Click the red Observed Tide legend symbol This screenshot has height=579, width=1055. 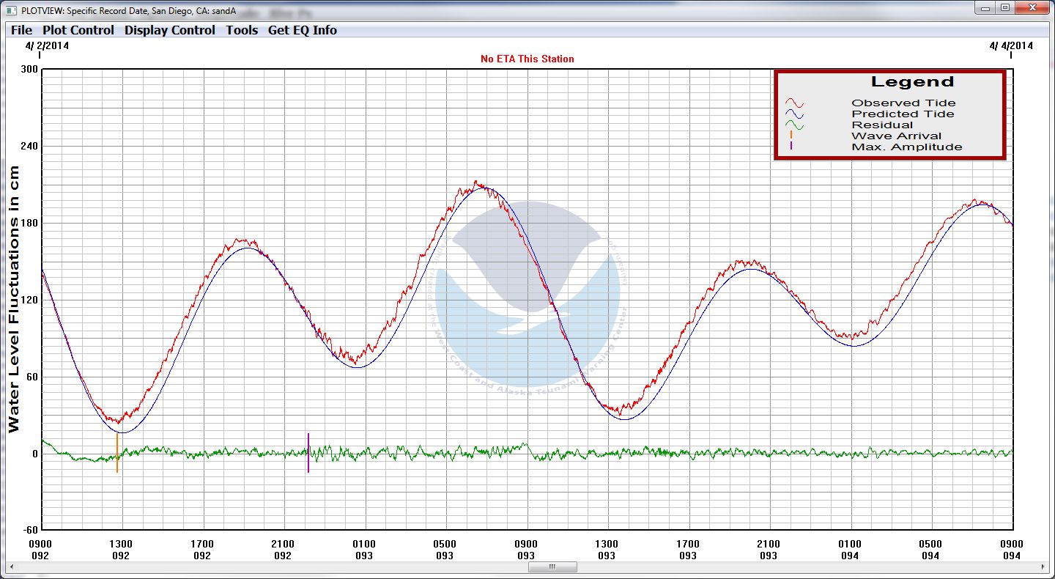click(794, 103)
